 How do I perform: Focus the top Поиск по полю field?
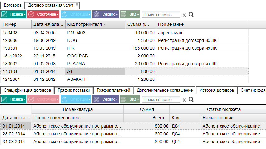pyautogui.click(x=161, y=15)
